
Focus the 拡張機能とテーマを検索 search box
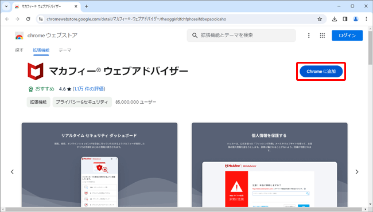[241, 36]
